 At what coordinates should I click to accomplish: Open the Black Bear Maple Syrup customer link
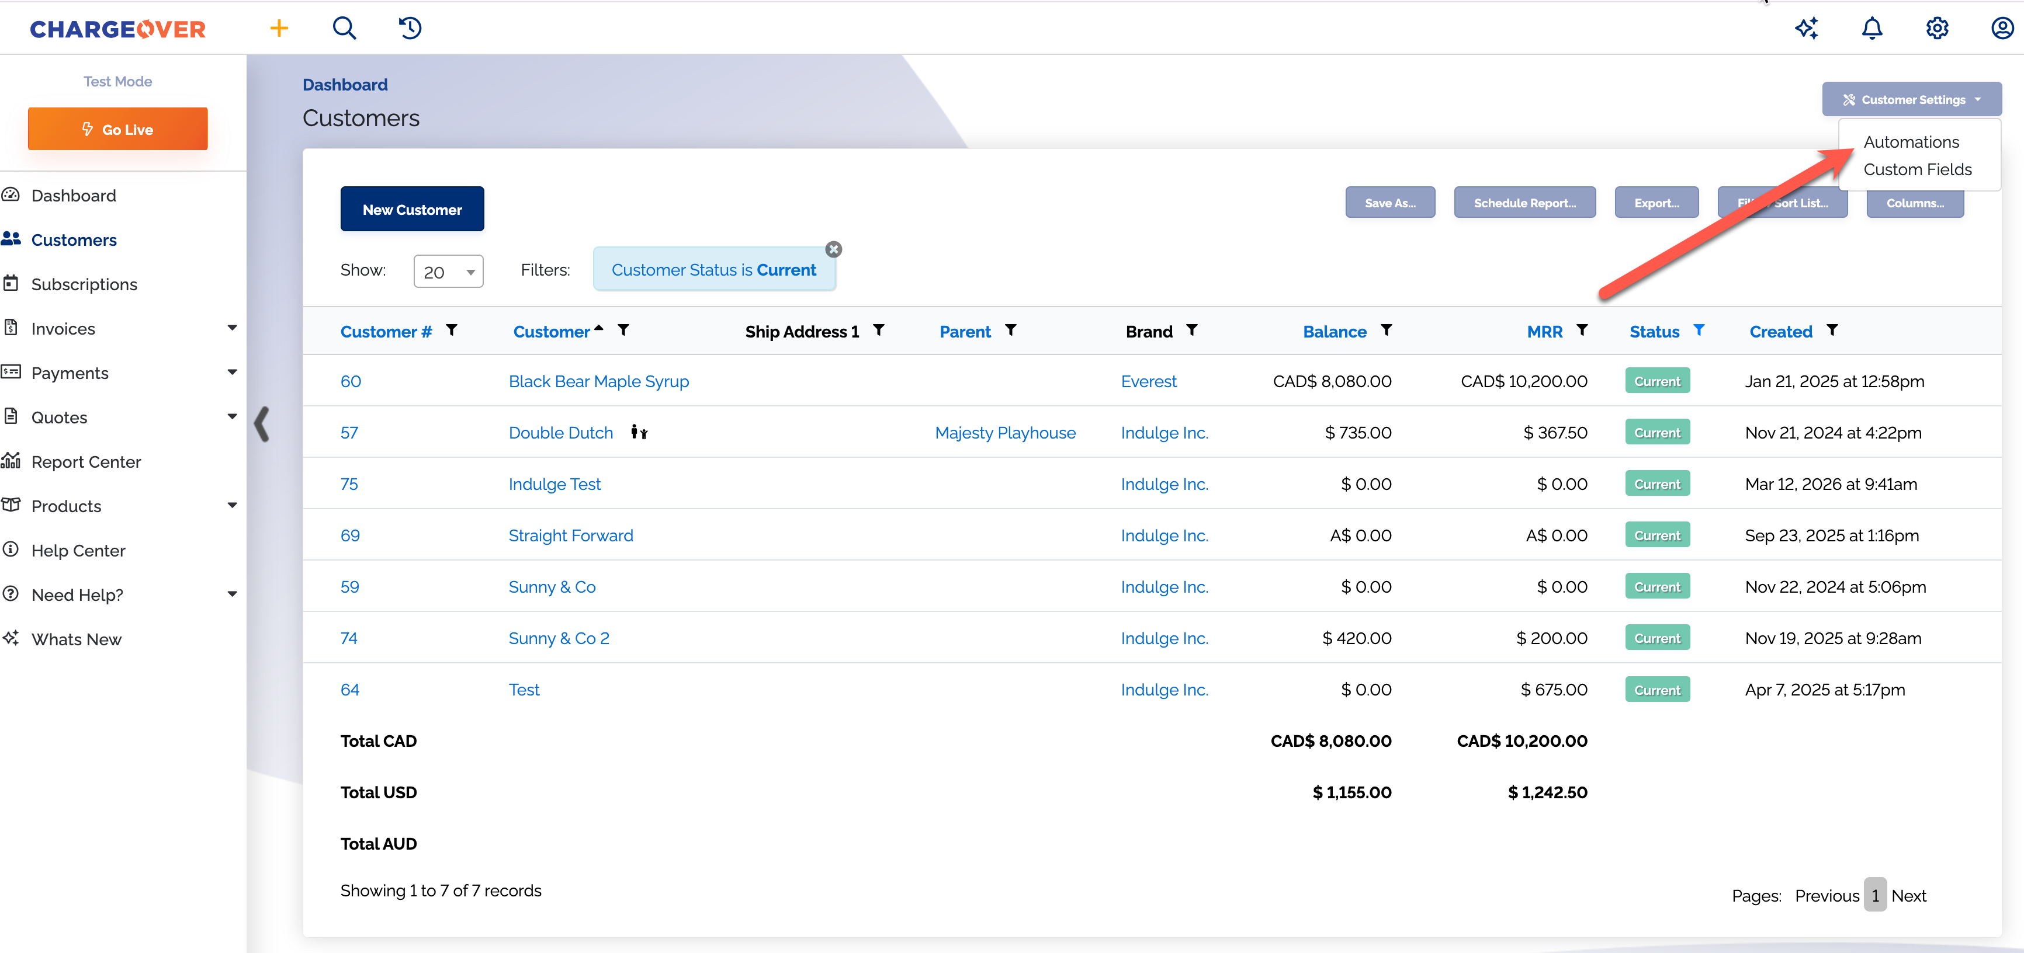598,381
